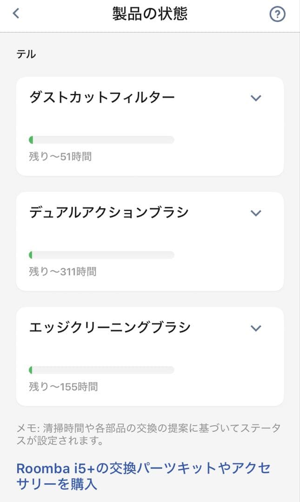Tap the 製品の状態 title
The width and height of the screenshot is (300, 502).
[x=150, y=14]
